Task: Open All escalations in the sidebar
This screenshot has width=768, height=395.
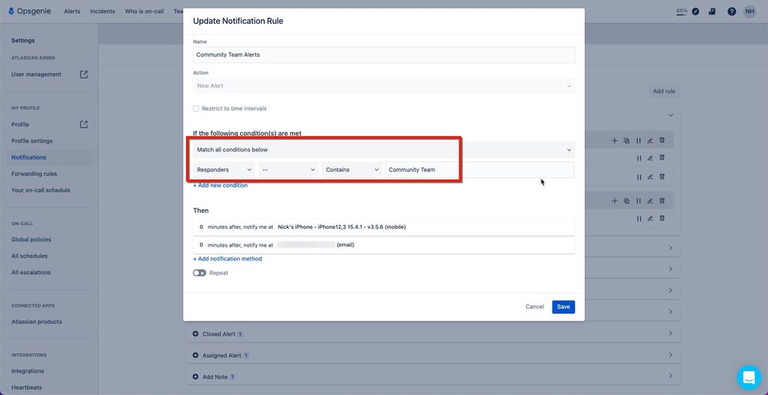Action: click(31, 272)
